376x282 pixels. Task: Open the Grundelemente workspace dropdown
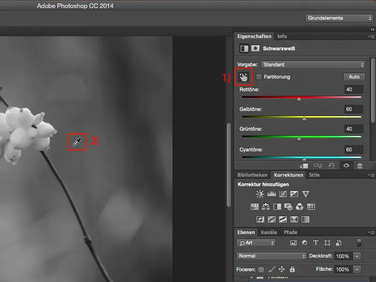pyautogui.click(x=339, y=18)
